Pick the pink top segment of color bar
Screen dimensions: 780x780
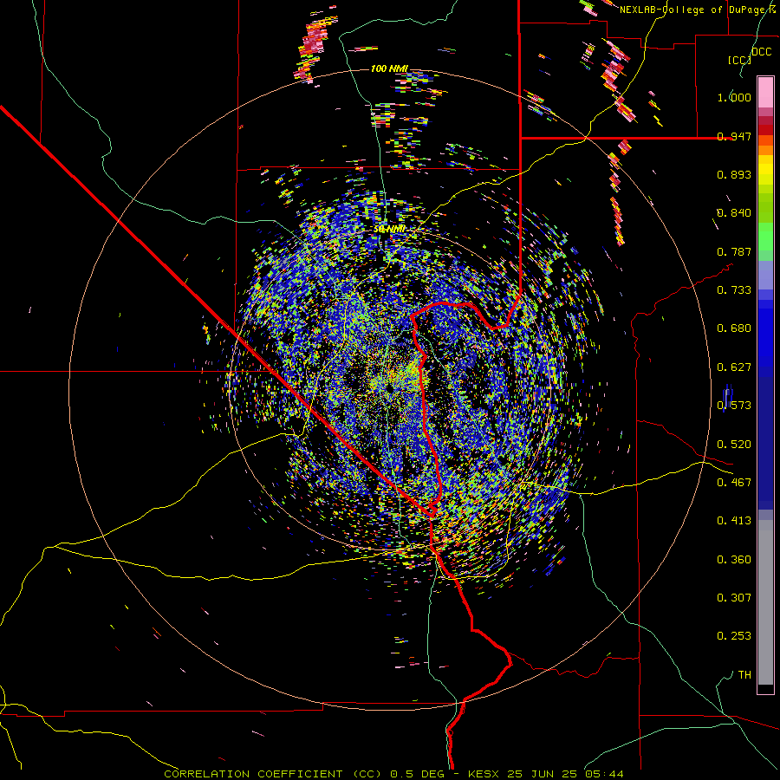click(x=765, y=92)
